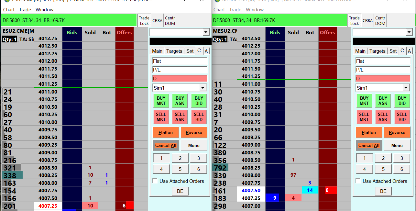The width and height of the screenshot is (416, 211).
Task: Open Menu button in ES window
Action: coord(194,145)
